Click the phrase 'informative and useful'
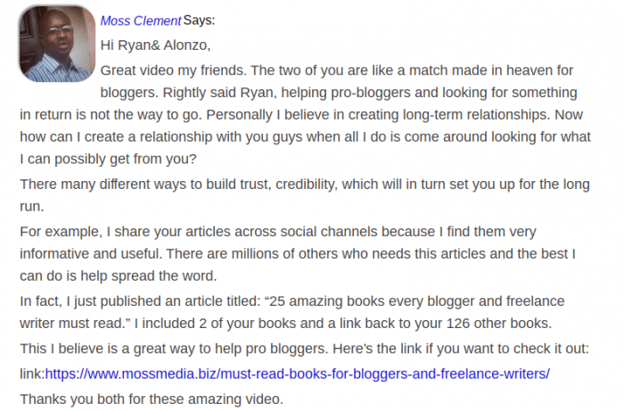 pos(91,254)
